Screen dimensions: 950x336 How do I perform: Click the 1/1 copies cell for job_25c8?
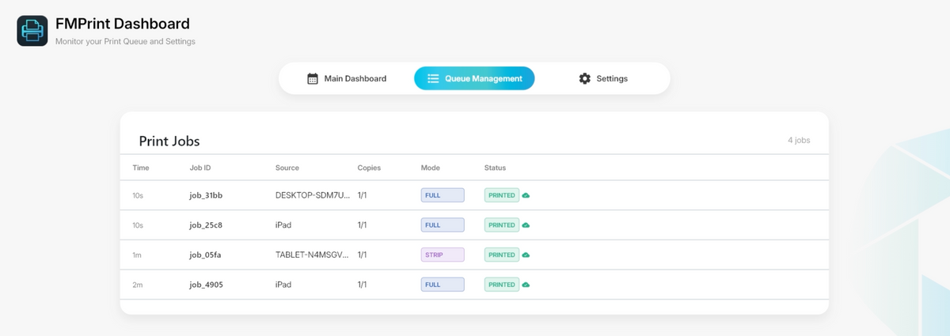tap(363, 225)
